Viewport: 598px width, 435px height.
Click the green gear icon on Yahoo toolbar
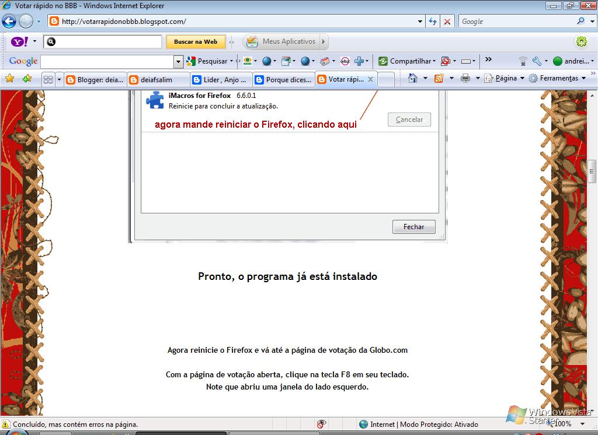(582, 41)
